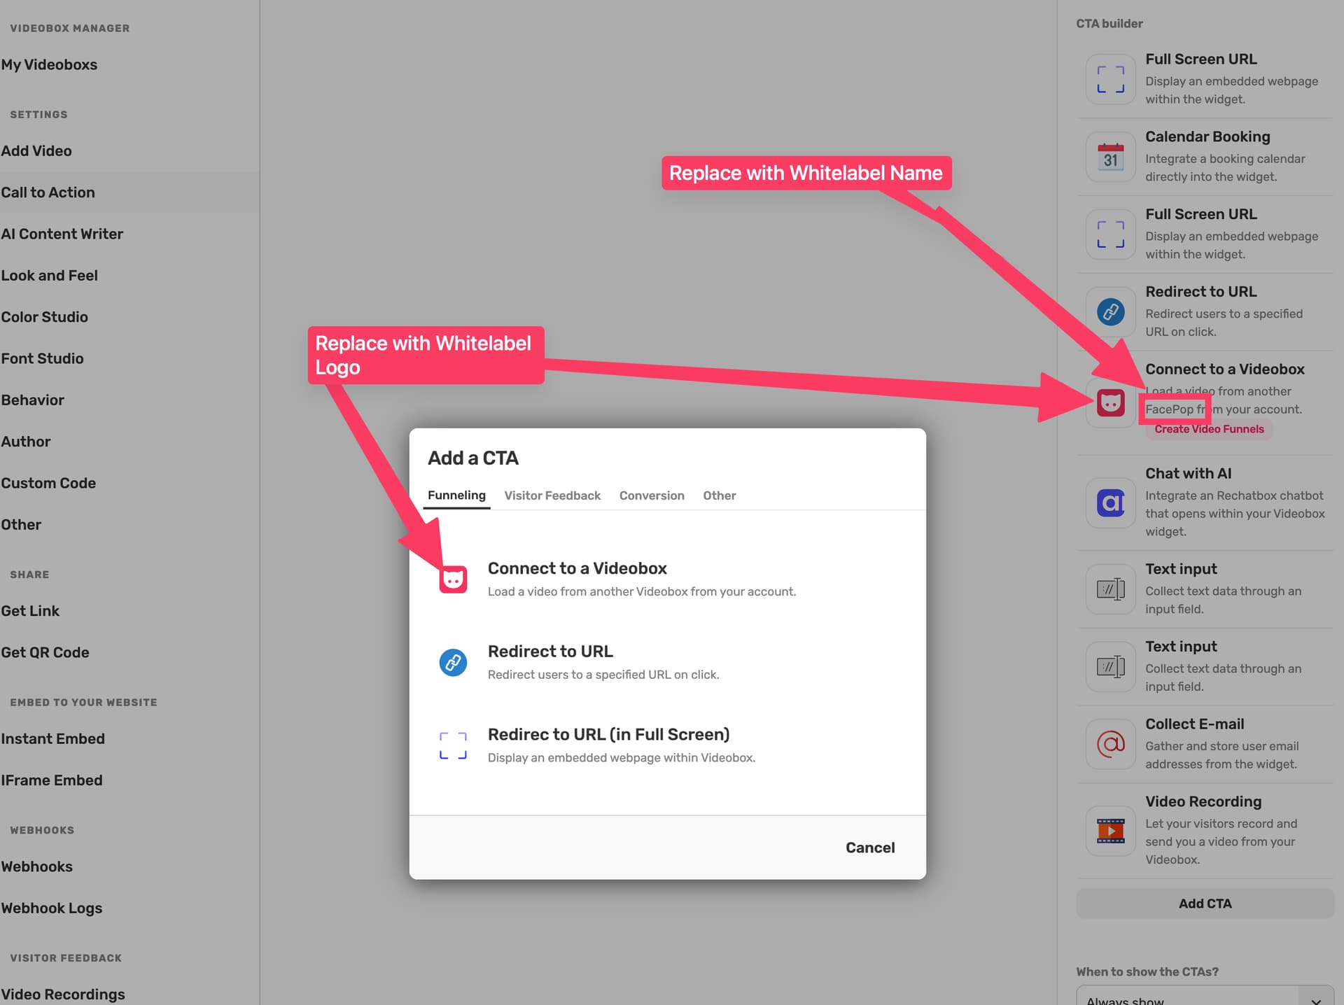This screenshot has width=1344, height=1005.
Task: Cancel the Add a CTA dialog
Action: coord(870,848)
